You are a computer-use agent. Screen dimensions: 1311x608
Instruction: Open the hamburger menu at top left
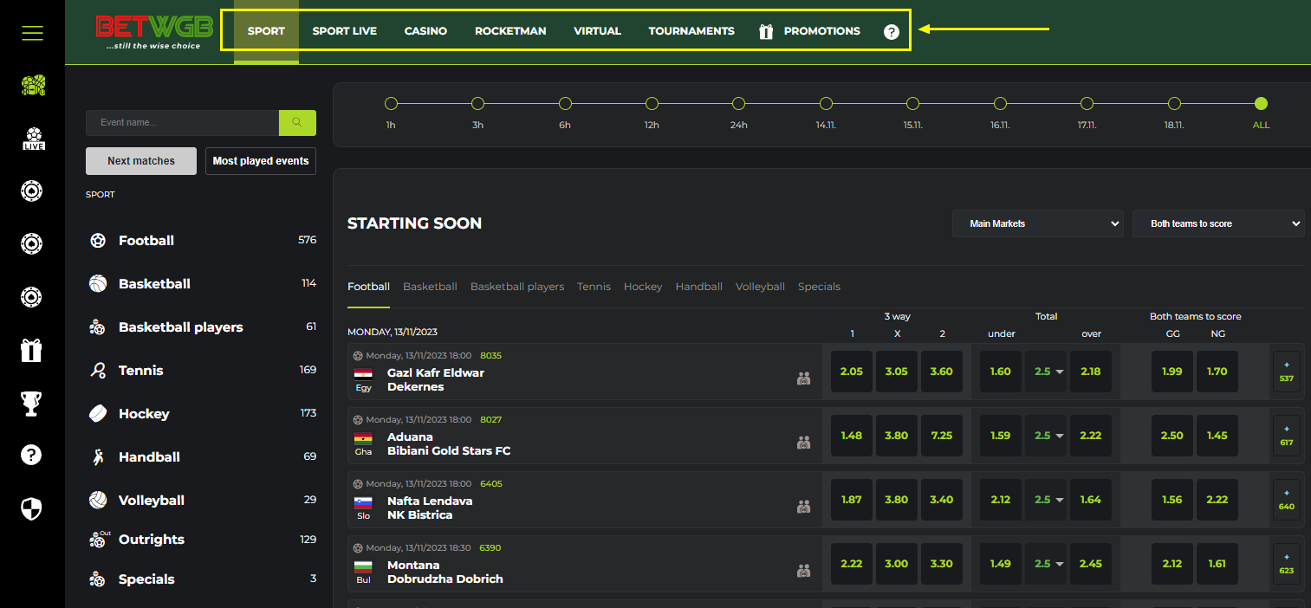coord(32,32)
